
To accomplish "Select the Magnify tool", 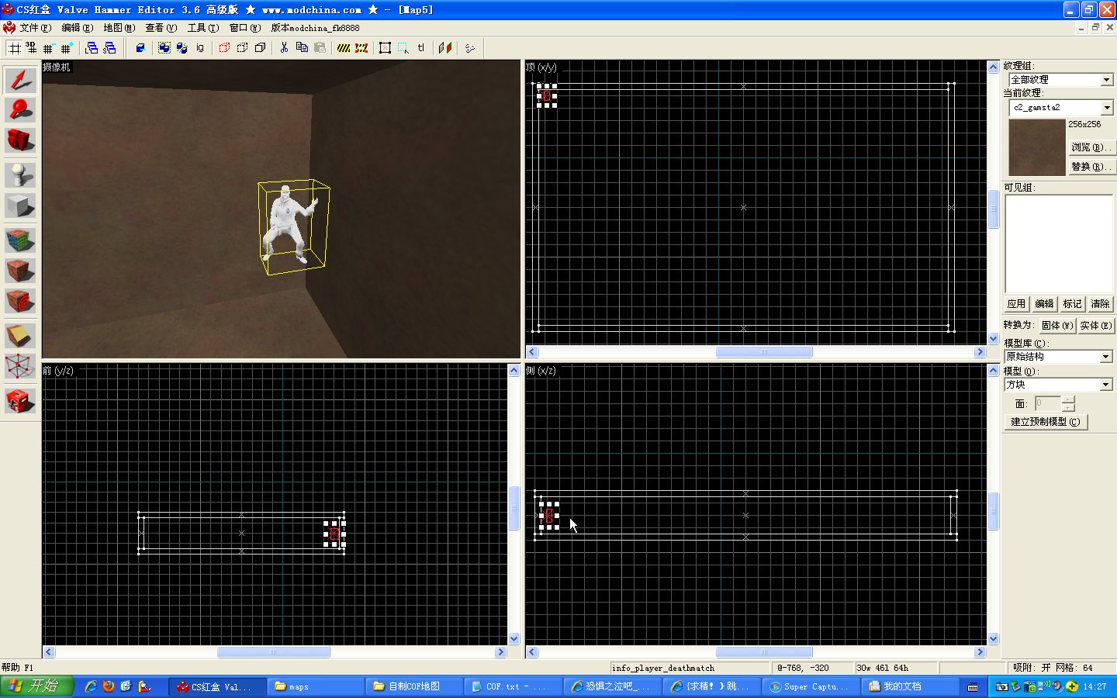I will 20,110.
